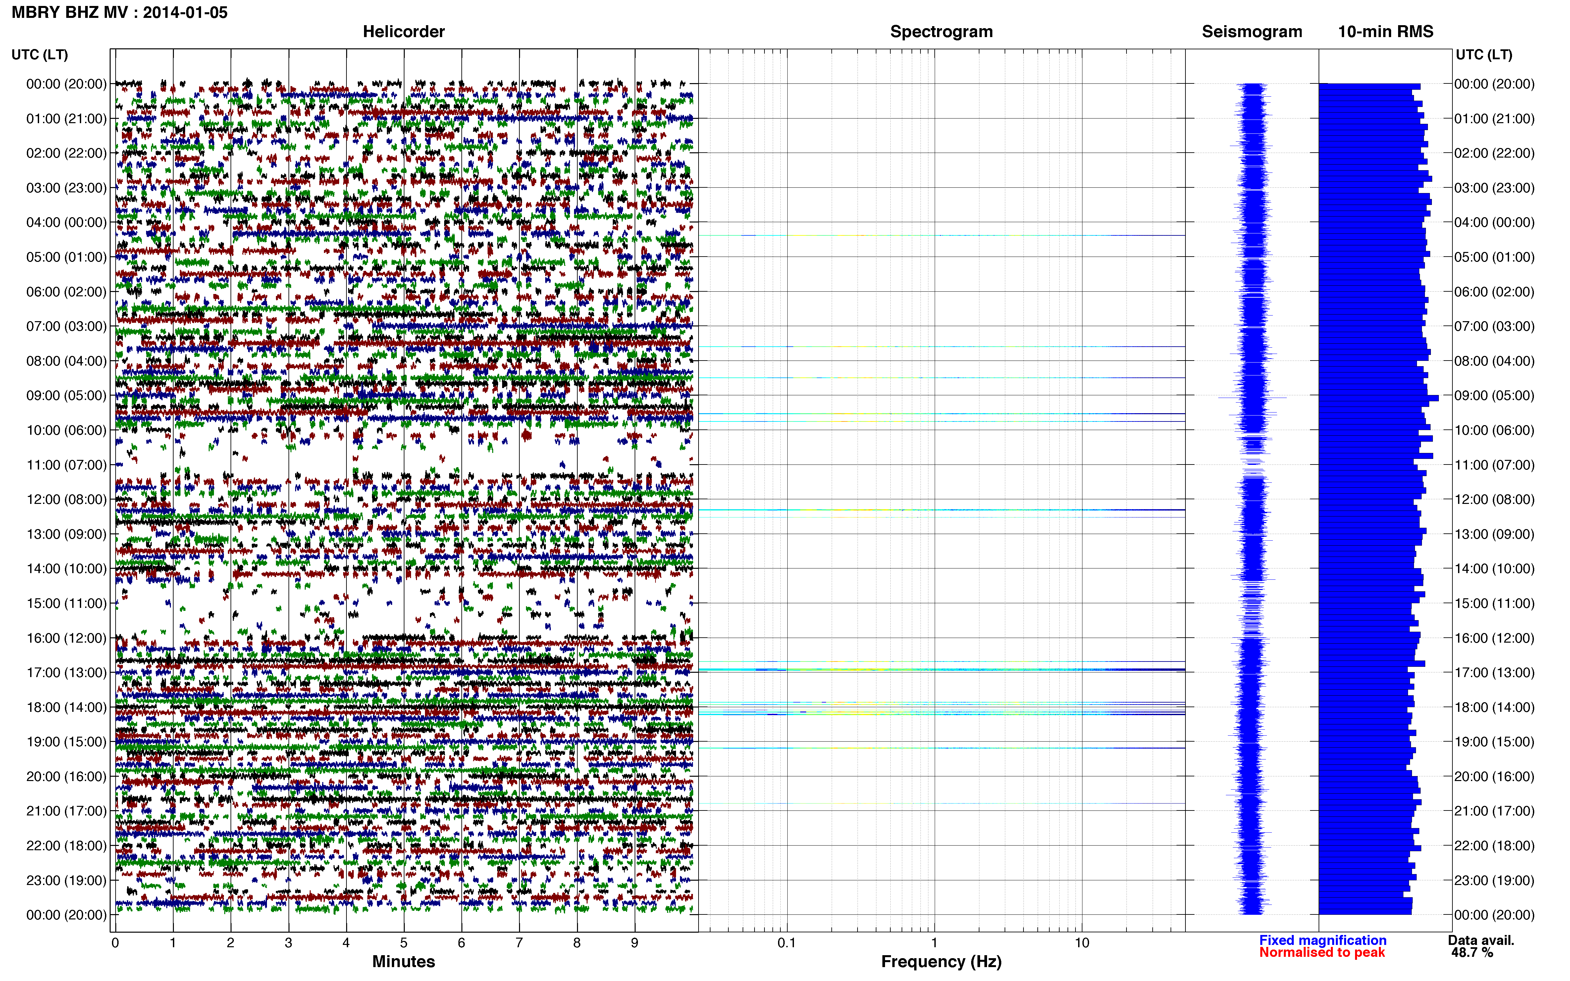Click '23:00 (19:00)' on the Helicorder time axis
The height and width of the screenshot is (981, 1570).
tap(66, 880)
